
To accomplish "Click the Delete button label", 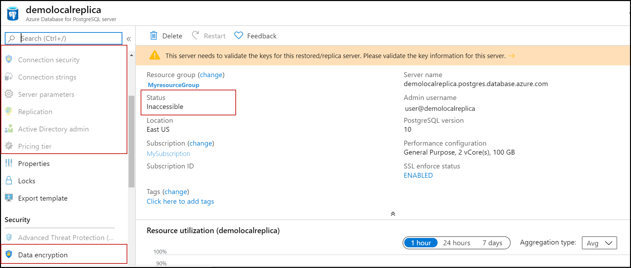I will (x=172, y=36).
